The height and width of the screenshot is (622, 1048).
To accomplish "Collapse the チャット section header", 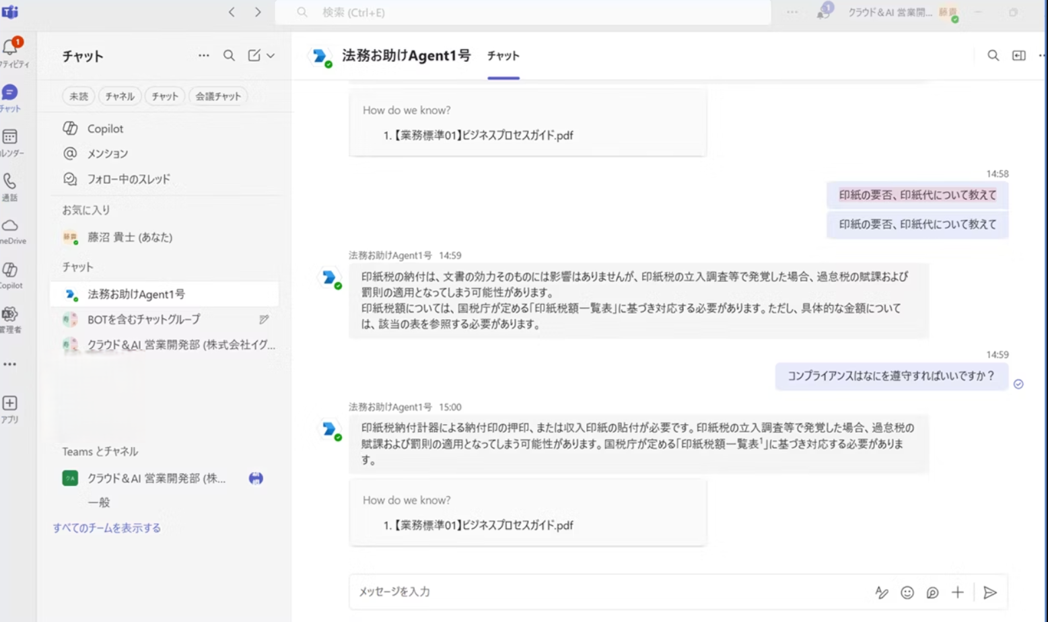I will pyautogui.click(x=78, y=267).
